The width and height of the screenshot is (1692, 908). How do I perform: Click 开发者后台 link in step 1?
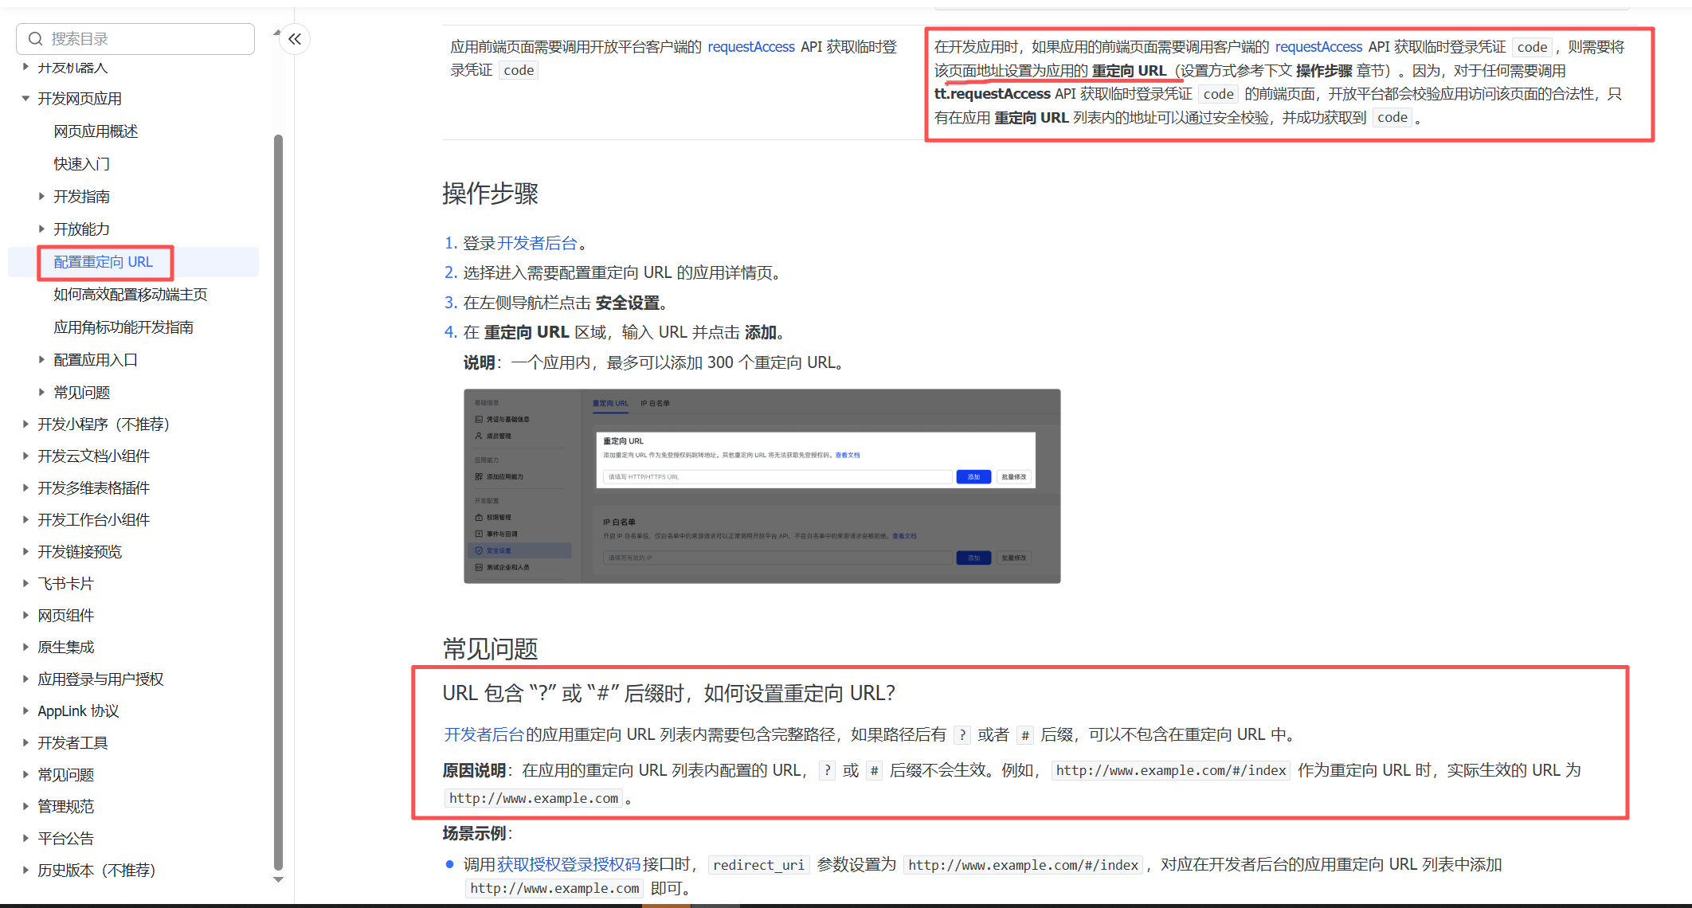(537, 243)
